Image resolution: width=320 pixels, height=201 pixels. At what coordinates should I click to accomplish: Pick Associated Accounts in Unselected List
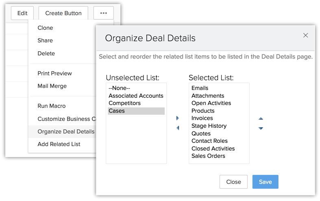(x=136, y=96)
